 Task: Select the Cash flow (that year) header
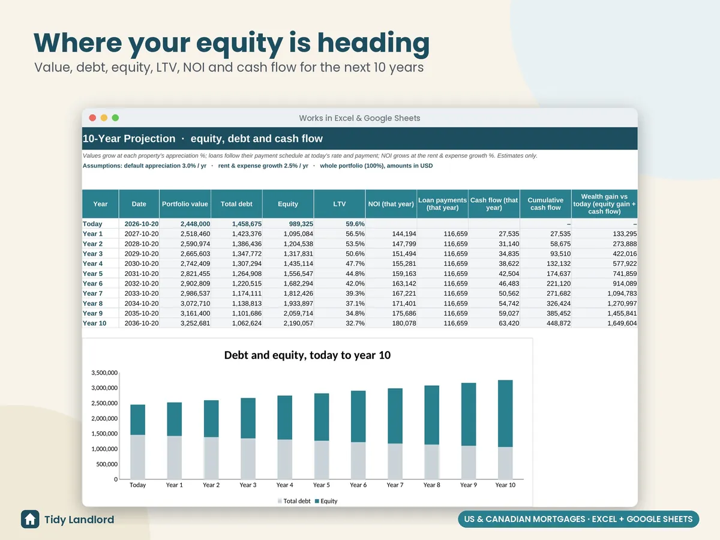[x=494, y=204]
